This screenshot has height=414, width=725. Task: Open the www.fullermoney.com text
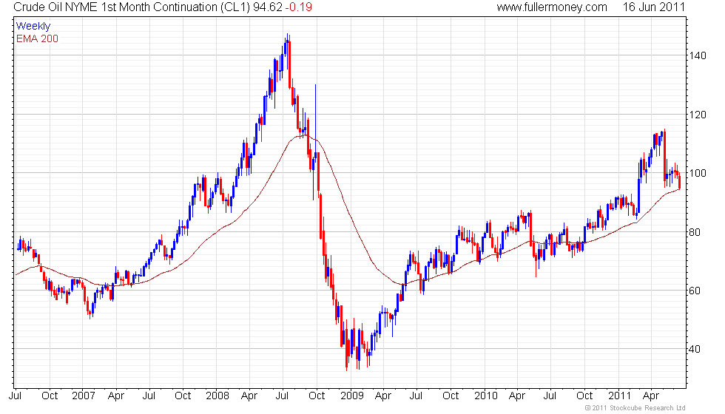click(552, 7)
